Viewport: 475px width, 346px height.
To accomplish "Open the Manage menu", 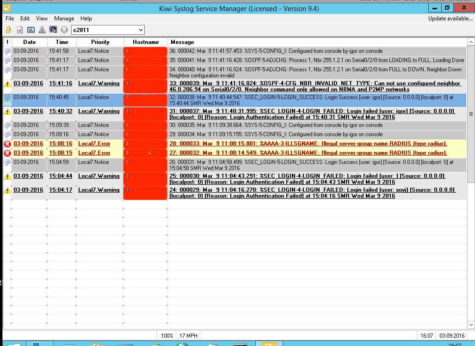I will [x=64, y=19].
